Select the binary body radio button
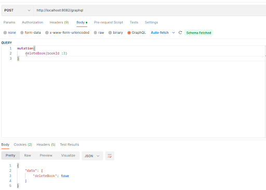266x190 pixels. (110, 33)
